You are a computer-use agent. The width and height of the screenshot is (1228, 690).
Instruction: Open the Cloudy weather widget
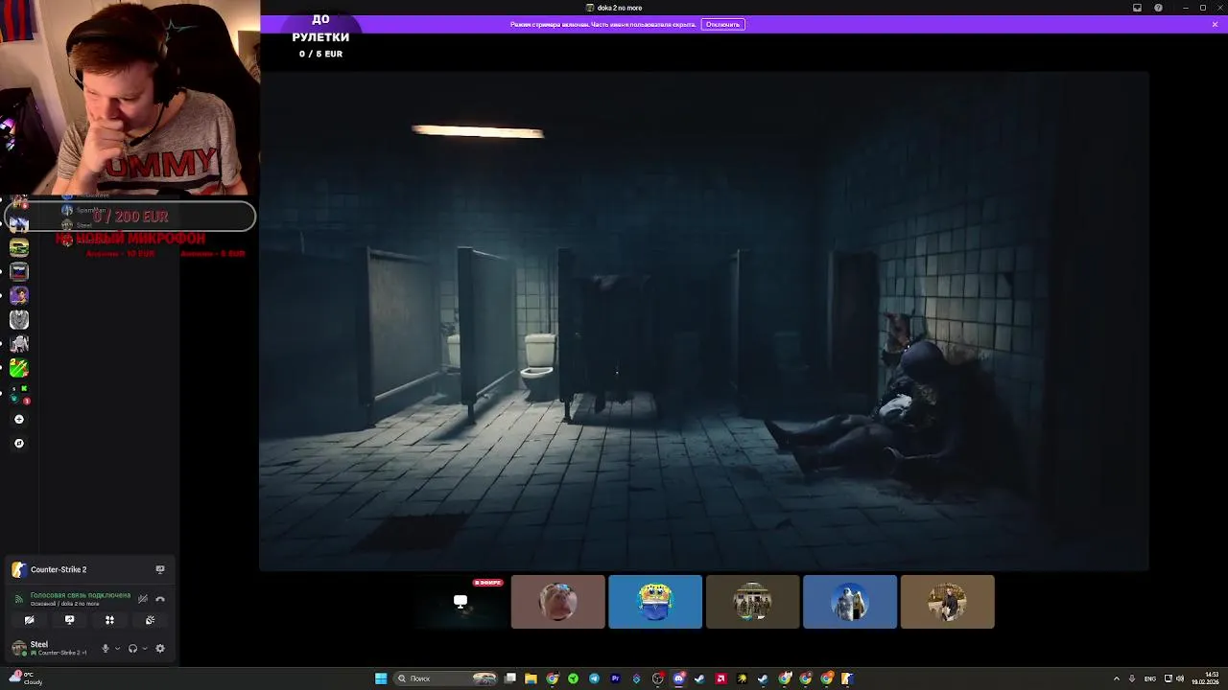tap(27, 678)
